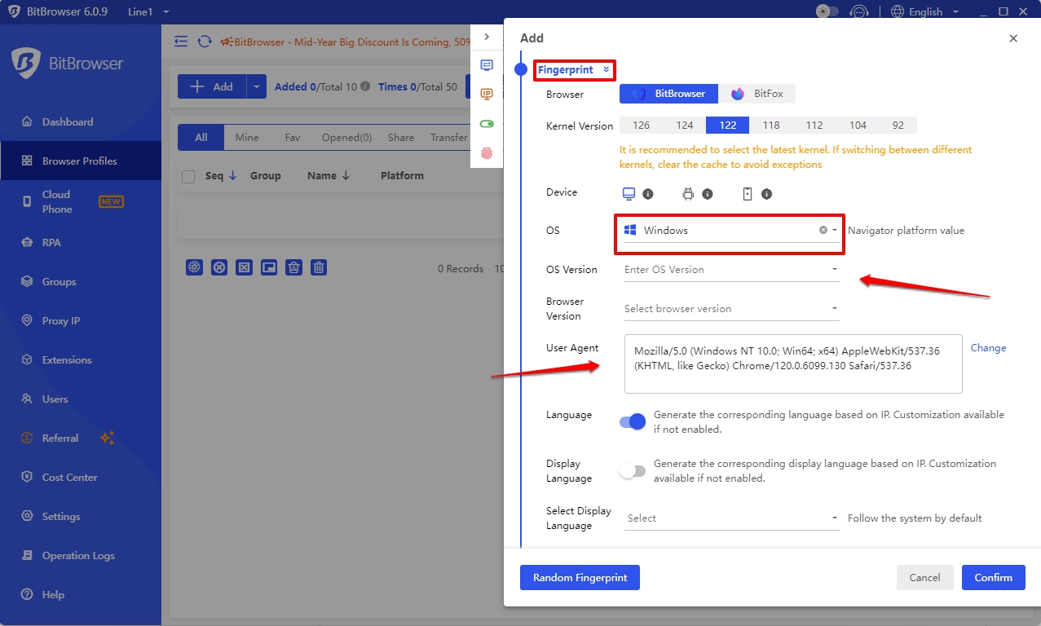Open the customer support headset icon

(x=858, y=11)
